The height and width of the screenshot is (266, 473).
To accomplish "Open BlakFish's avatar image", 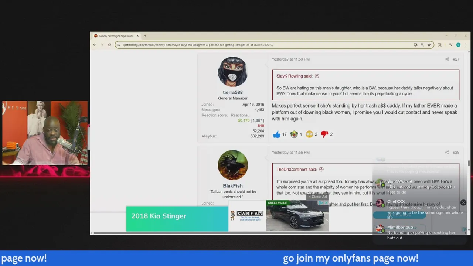I will (x=233, y=165).
